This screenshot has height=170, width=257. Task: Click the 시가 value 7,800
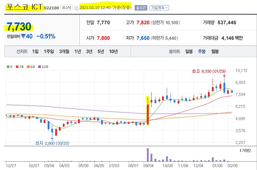tap(103, 38)
